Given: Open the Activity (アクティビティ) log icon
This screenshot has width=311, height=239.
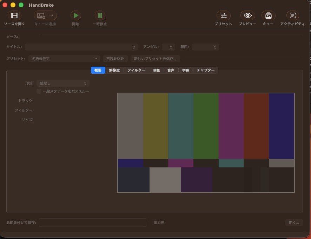Looking at the screenshot, I should click(x=292, y=15).
